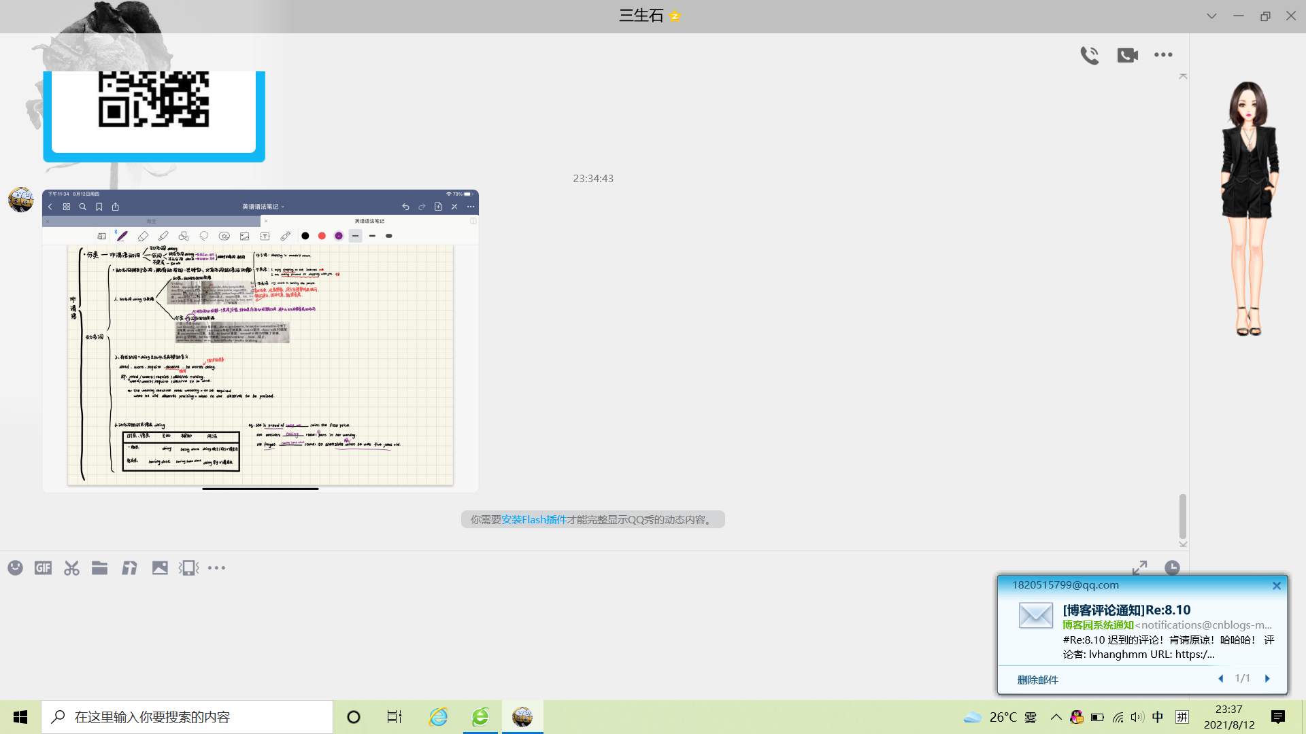Start a video call
Image resolution: width=1306 pixels, height=734 pixels.
pos(1127,55)
